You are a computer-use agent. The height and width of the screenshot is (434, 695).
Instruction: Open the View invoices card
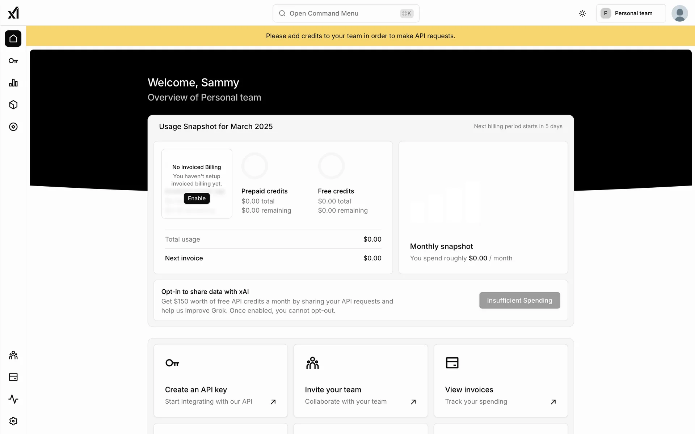[x=501, y=381]
